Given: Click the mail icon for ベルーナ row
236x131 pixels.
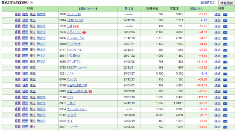Looking at the screenshot, I should [225, 127].
